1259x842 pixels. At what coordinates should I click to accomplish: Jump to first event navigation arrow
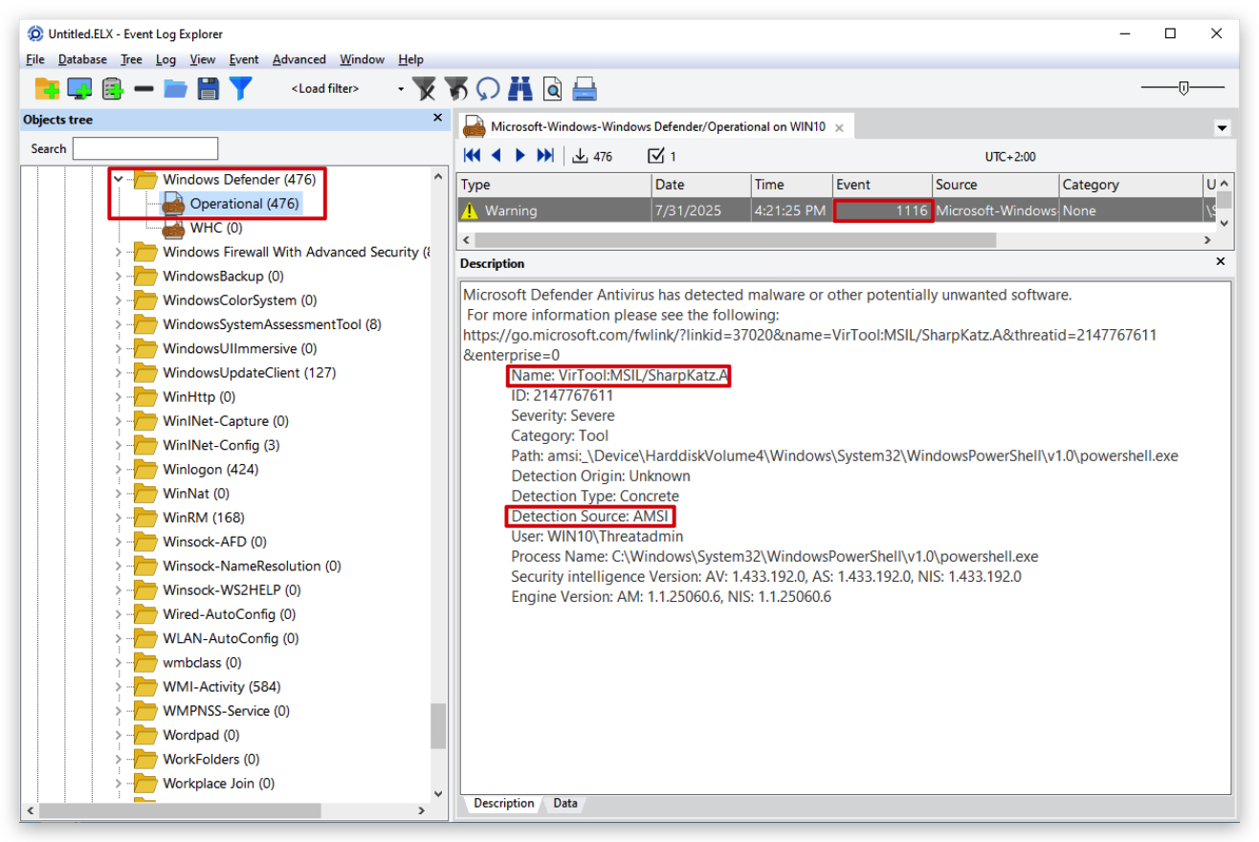(x=472, y=156)
